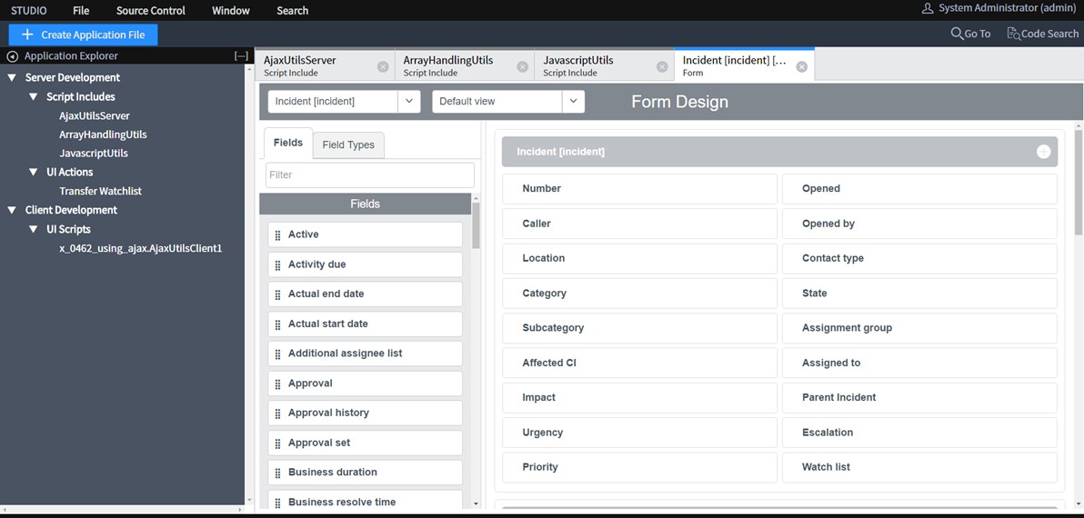Click the plus icon on Incident section header
The image size is (1084, 518).
pyautogui.click(x=1043, y=151)
